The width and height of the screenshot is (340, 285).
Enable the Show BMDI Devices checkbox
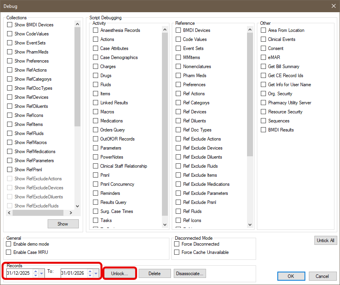[10, 25]
